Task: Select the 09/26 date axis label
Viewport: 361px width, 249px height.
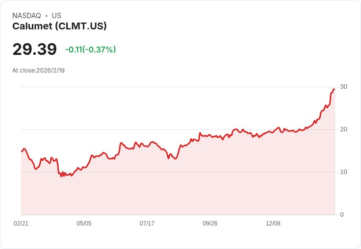Action: point(210,223)
